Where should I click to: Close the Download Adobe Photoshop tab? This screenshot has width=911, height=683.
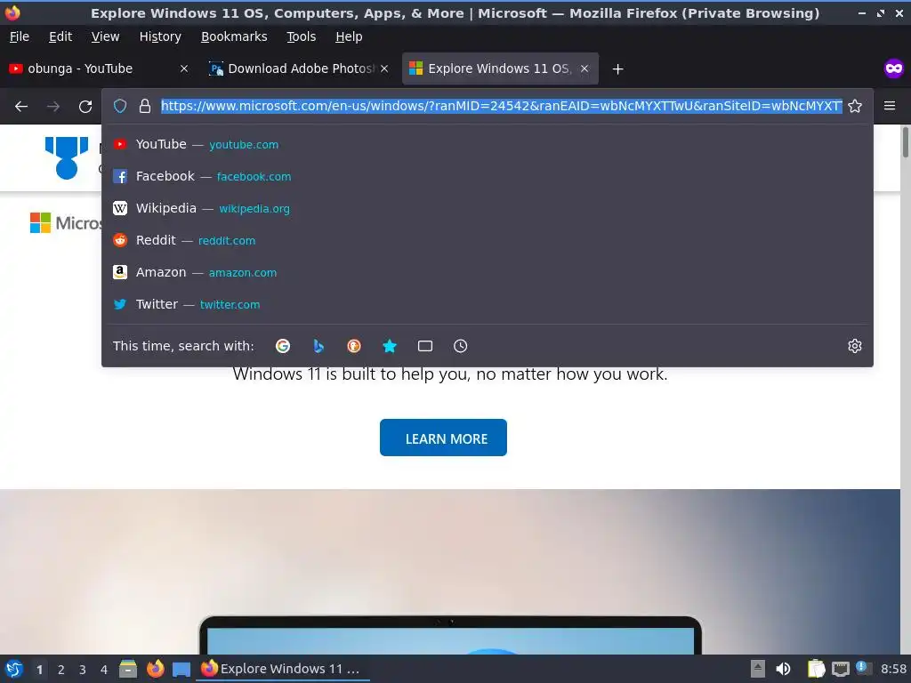point(384,68)
